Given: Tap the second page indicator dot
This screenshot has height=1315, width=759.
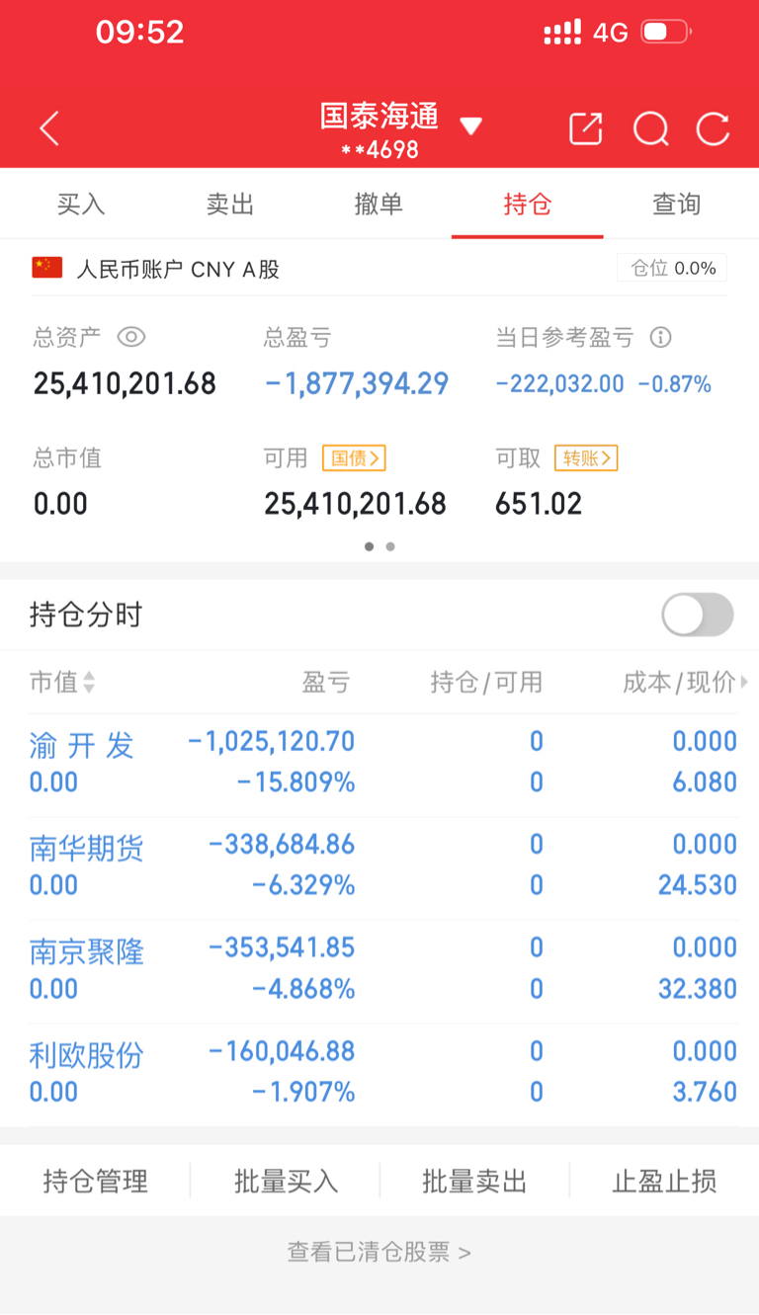Looking at the screenshot, I should 390,546.
